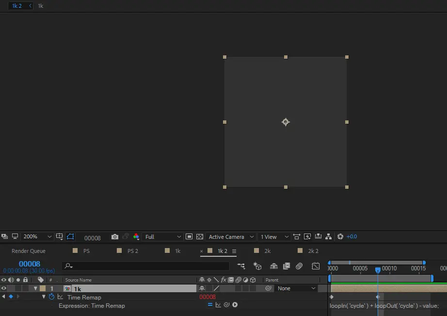
Task: Click Solo dot column header
Action: [18, 280]
